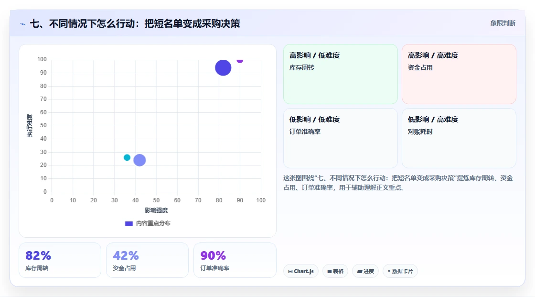535x297 pixels.
Task: Click 对账耗时 text in quadrant card
Action: tap(420, 132)
